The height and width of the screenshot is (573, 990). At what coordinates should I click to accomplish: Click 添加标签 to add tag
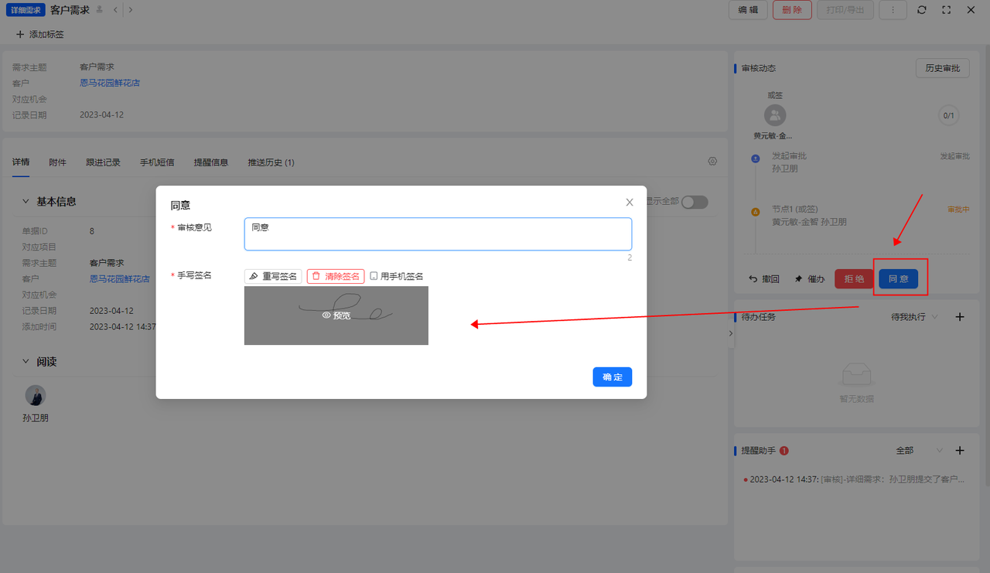39,35
